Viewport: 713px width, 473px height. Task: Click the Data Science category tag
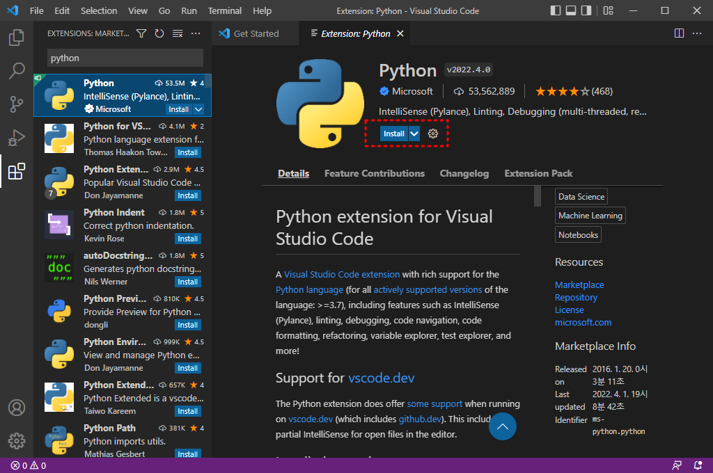(581, 196)
